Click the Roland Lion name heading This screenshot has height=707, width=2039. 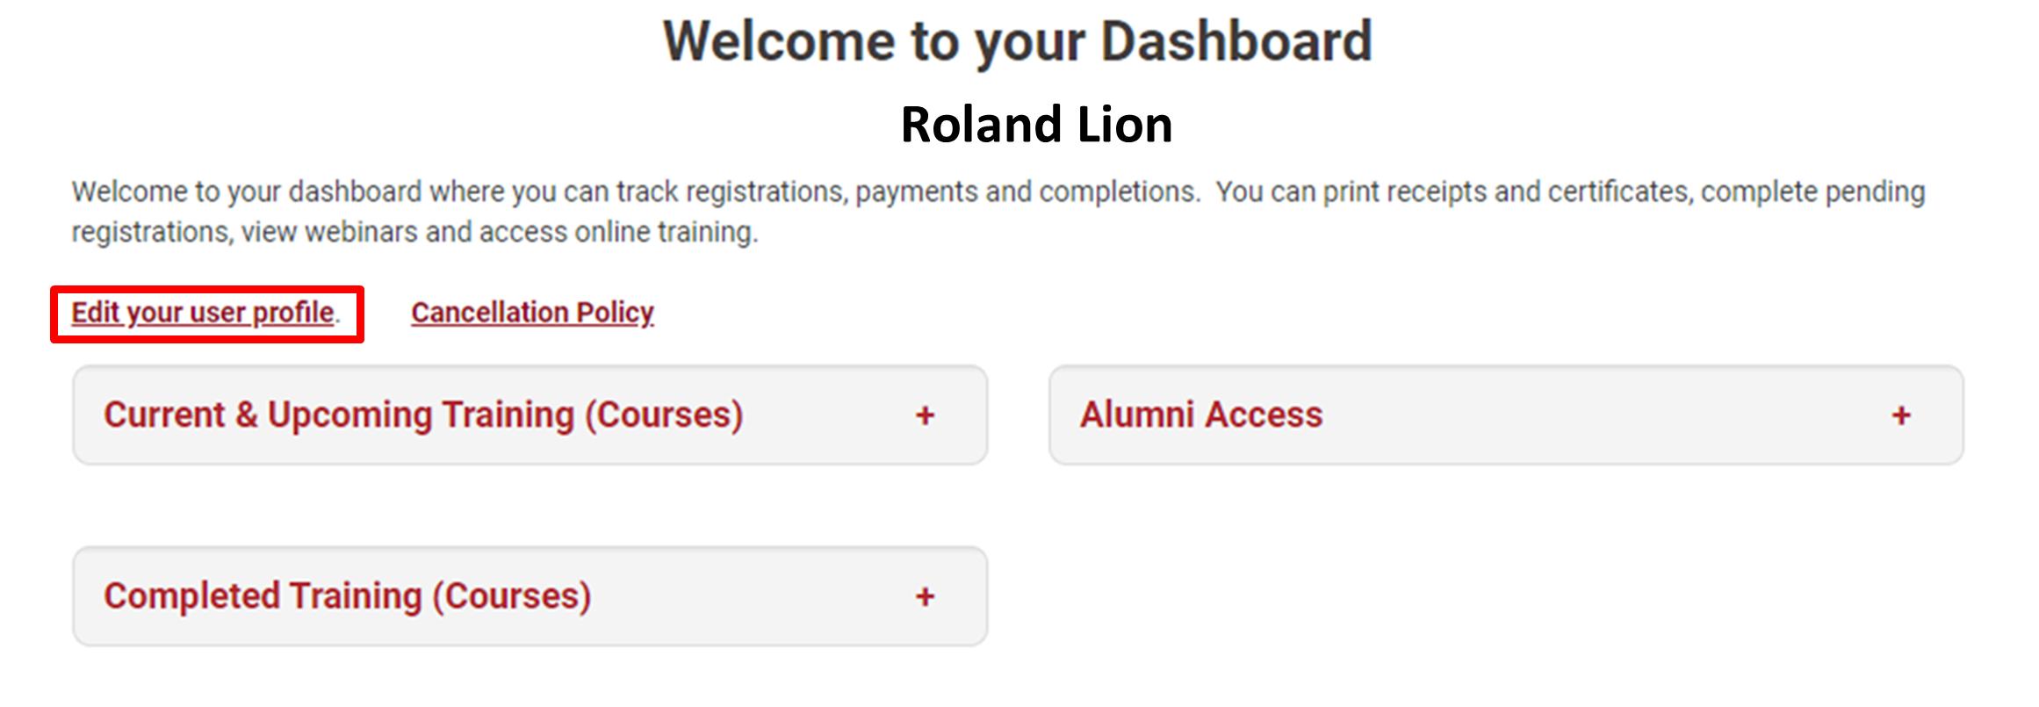click(x=1036, y=124)
